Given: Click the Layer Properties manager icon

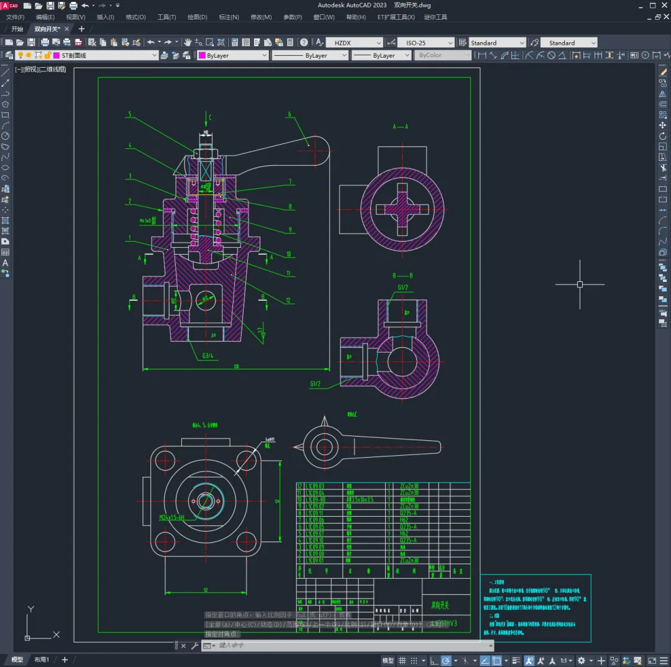Looking at the screenshot, I should click(x=9, y=55).
